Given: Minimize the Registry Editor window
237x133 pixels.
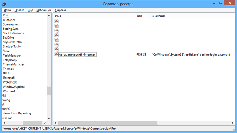Looking at the screenshot, I should (214, 3).
